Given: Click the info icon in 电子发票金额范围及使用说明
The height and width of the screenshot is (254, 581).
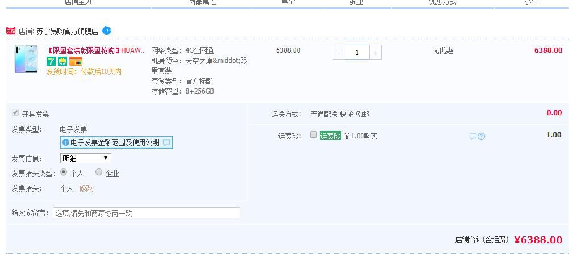Looking at the screenshot, I should pyautogui.click(x=65, y=142).
